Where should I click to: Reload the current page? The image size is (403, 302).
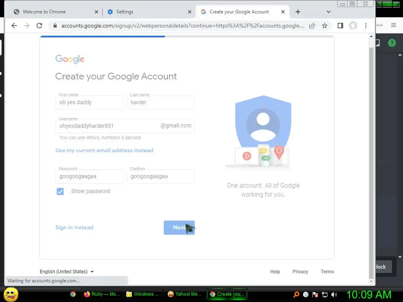pos(39,26)
